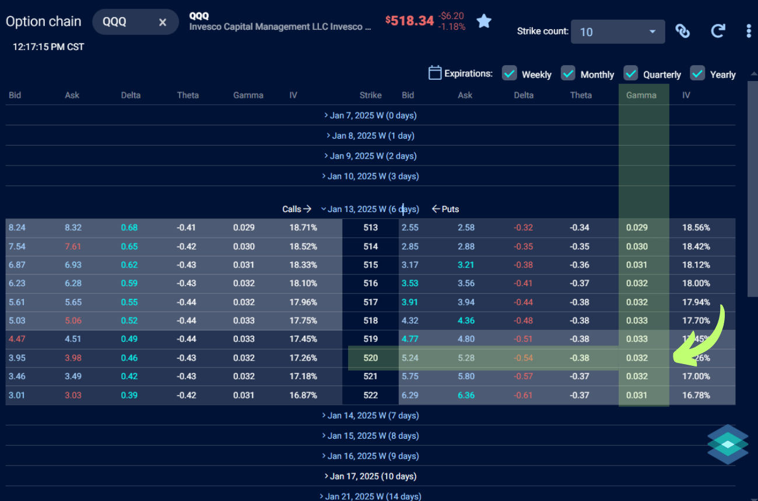Click put bid 4.77 at strike 519
The image size is (758, 501).
point(410,340)
